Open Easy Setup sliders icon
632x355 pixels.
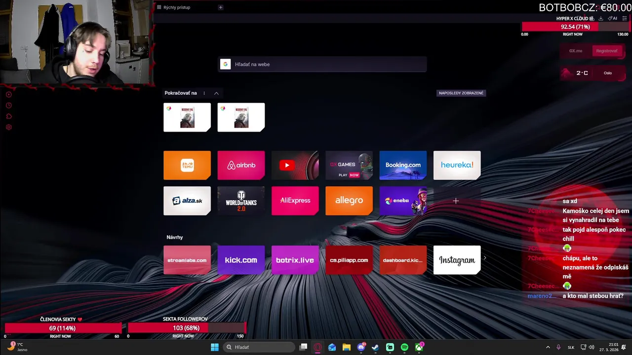(x=625, y=18)
